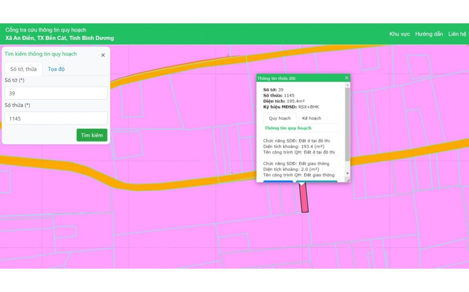Screen dimensions: 469x292
Task: Open the Kế hoạch tab in popup
Action: tap(311, 118)
